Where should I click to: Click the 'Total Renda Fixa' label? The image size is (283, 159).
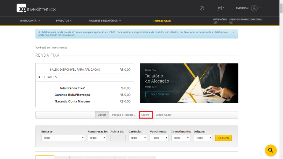(x=72, y=88)
